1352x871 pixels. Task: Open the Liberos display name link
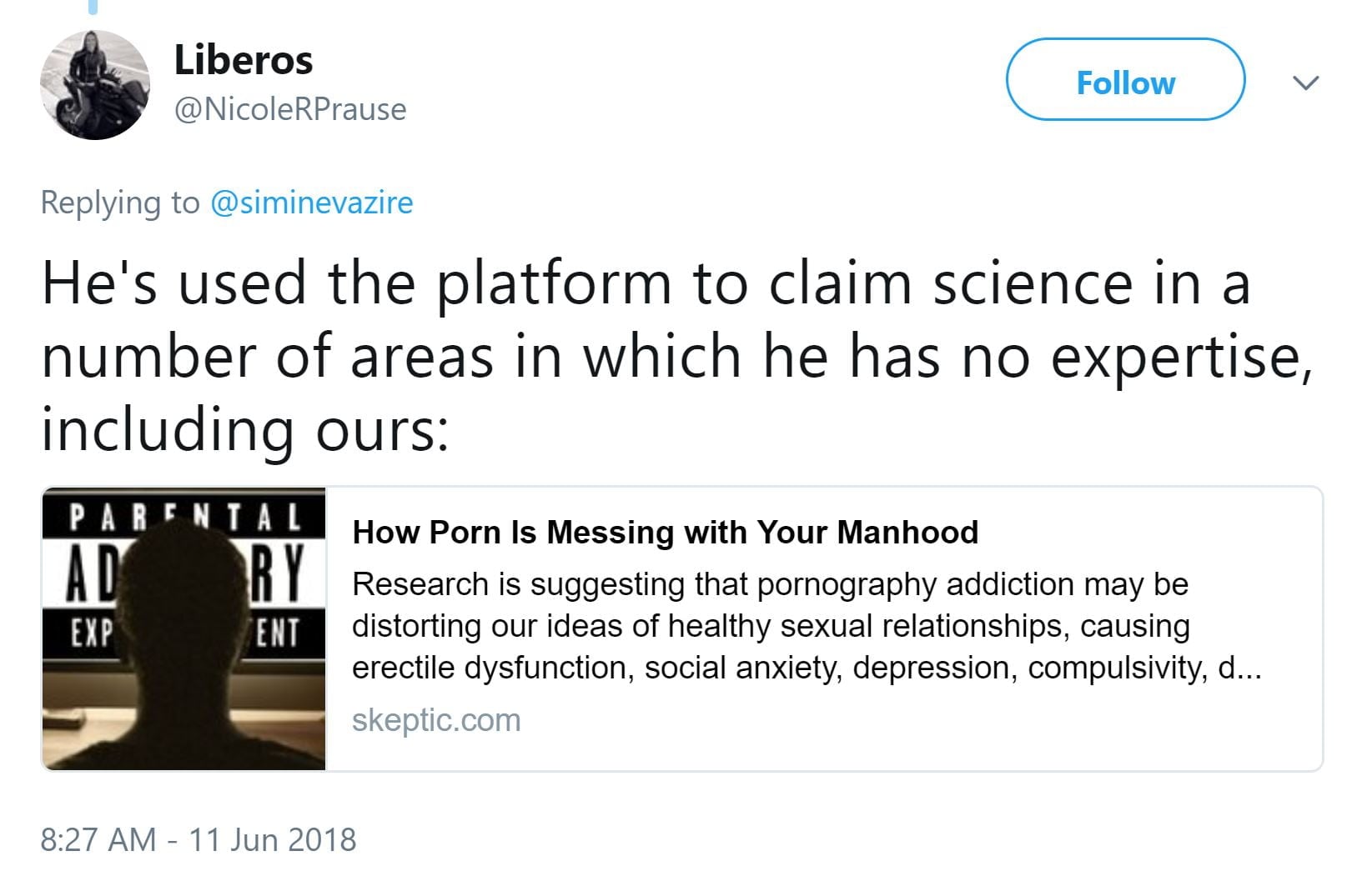click(243, 60)
